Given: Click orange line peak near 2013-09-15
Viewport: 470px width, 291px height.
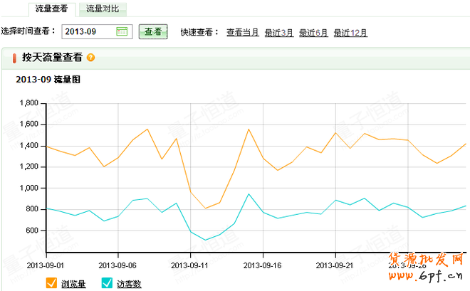Looking at the screenshot, I should click(249, 129).
